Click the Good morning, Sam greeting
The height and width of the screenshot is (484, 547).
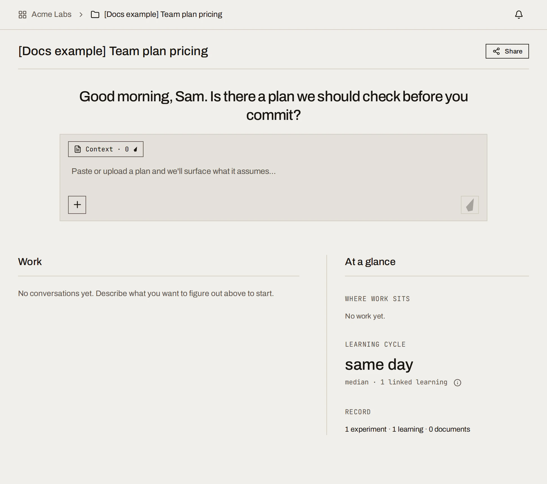click(x=273, y=106)
